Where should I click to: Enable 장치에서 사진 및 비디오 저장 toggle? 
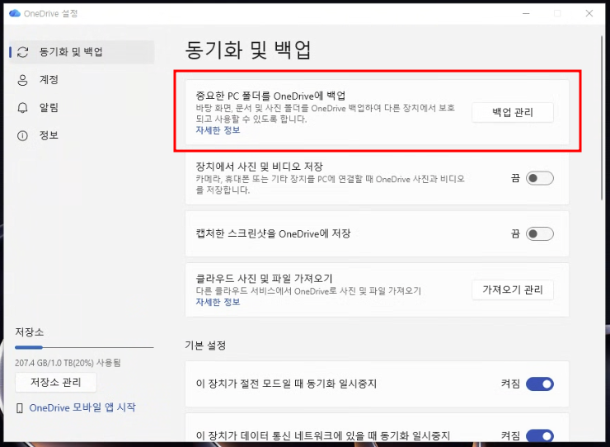tap(540, 178)
